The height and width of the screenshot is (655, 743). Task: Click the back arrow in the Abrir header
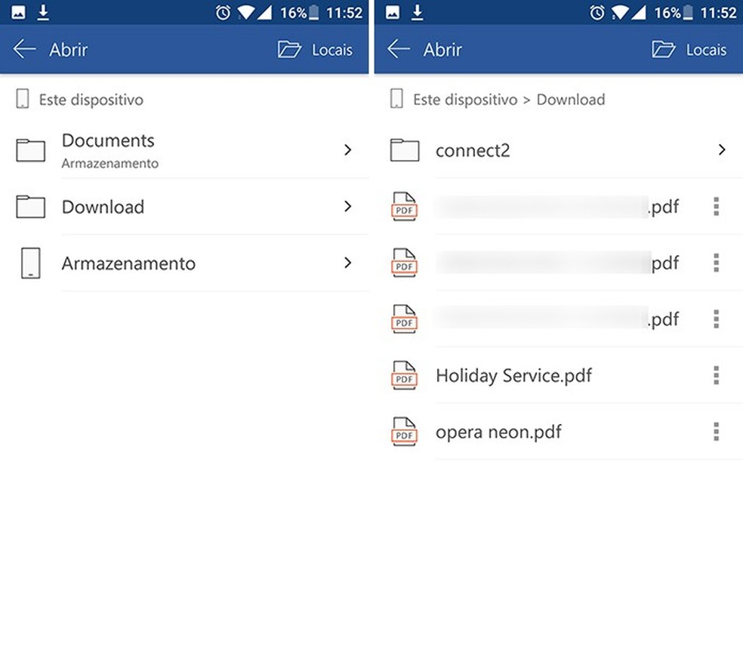pos(24,50)
